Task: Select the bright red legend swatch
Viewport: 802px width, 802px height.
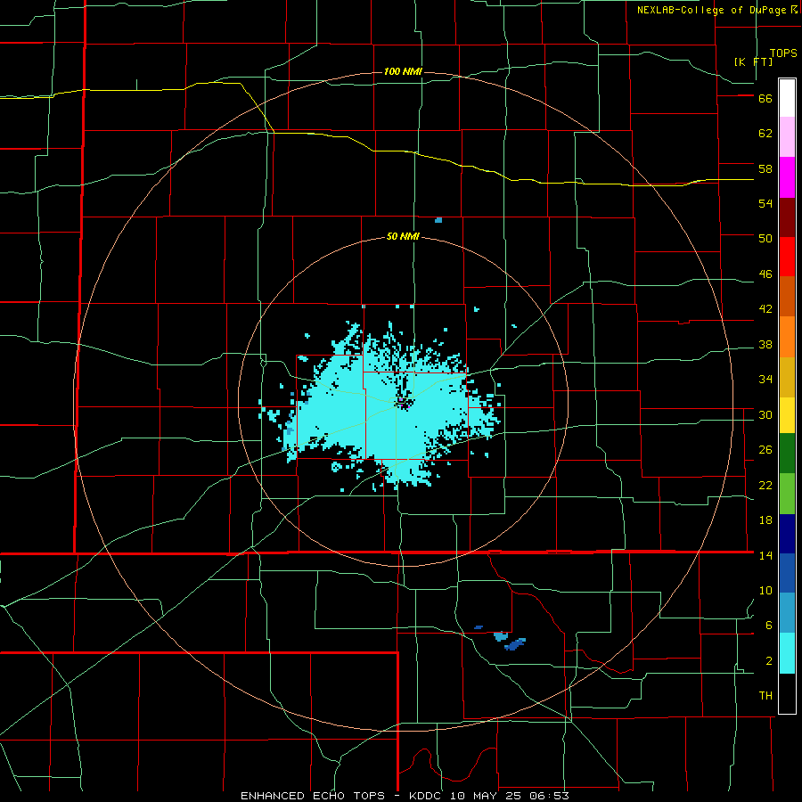Action: [787, 257]
